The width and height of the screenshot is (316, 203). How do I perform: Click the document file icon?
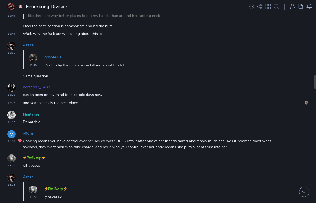coord(301,7)
